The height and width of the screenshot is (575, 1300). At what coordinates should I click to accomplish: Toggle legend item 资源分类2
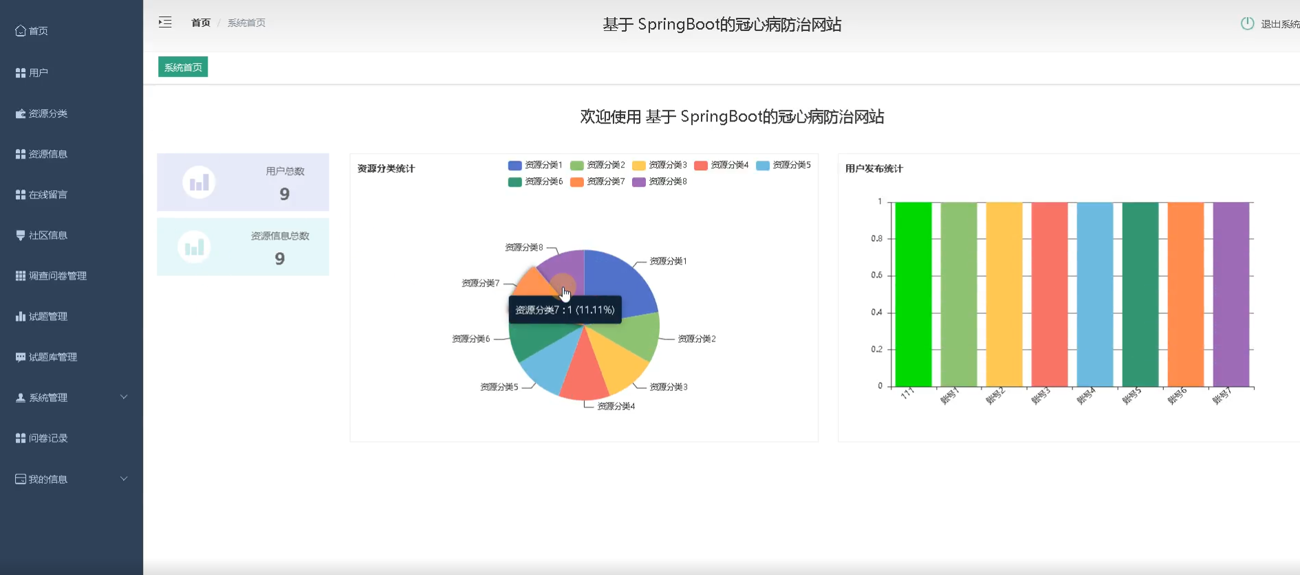pos(597,165)
